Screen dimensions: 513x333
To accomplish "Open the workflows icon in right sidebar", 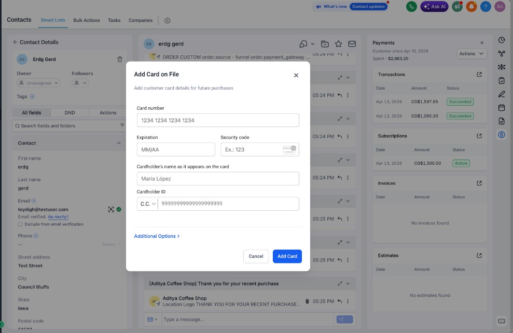I will point(502,53).
